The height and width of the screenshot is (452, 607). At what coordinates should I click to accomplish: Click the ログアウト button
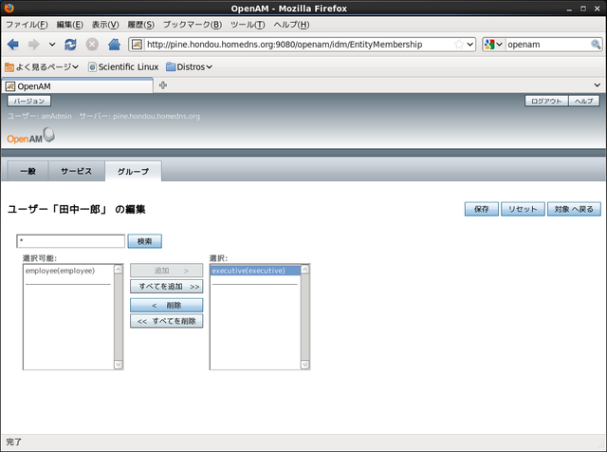[546, 101]
